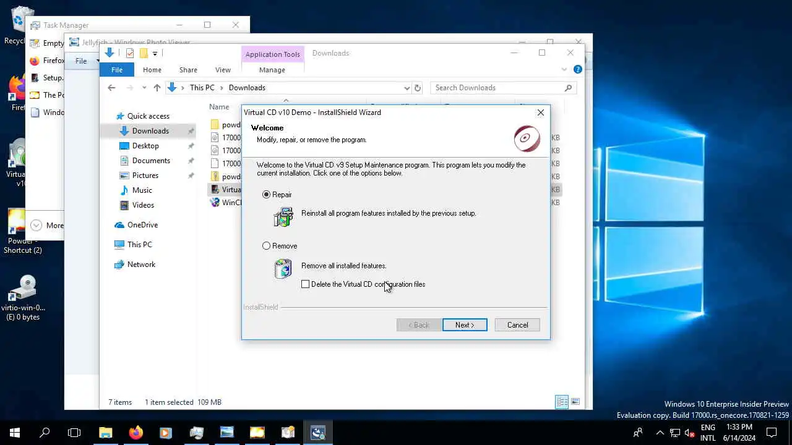Select Pictures in navigation pane
The height and width of the screenshot is (445, 792).
pos(145,176)
